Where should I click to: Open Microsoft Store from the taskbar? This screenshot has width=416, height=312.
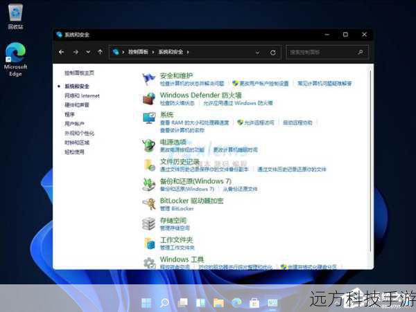[x=254, y=303]
